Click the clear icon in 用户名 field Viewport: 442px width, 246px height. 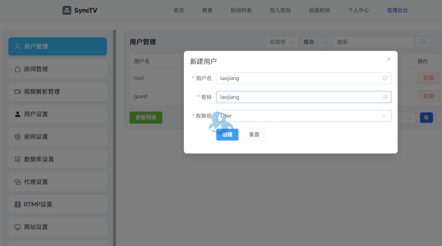tap(385, 78)
